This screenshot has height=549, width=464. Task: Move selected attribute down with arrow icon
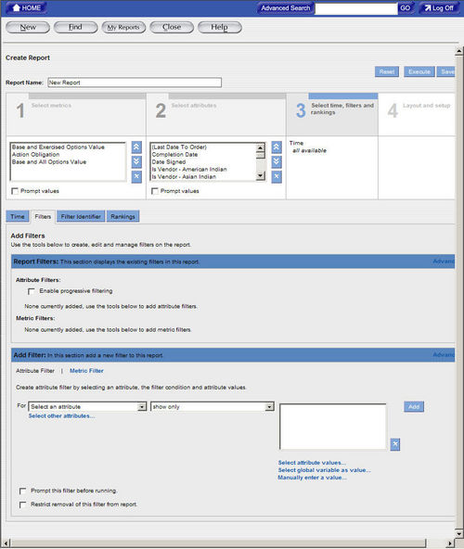277,161
